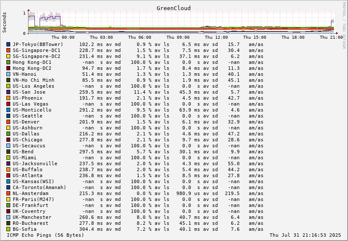Click the DE-Frankfurt legend label
The image size is (348, 241).
pos(30,206)
